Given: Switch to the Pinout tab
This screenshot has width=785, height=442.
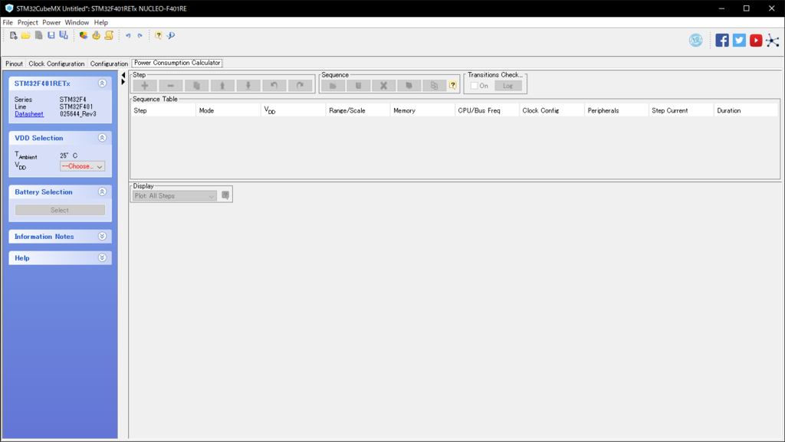Looking at the screenshot, I should (14, 64).
